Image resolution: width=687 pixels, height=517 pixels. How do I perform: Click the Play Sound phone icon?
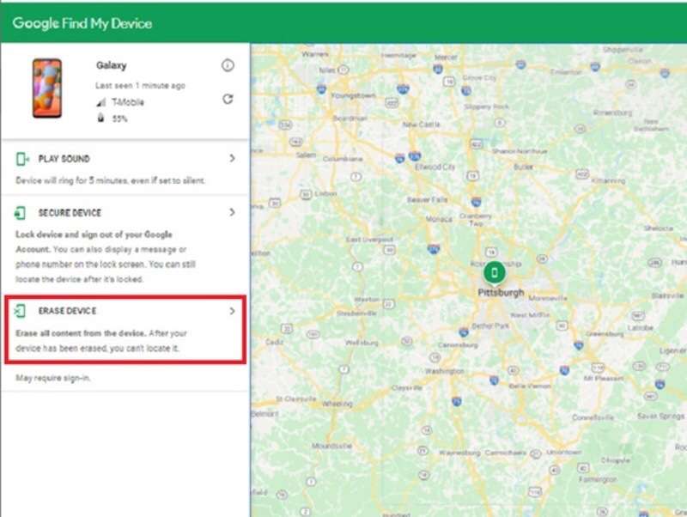click(22, 159)
